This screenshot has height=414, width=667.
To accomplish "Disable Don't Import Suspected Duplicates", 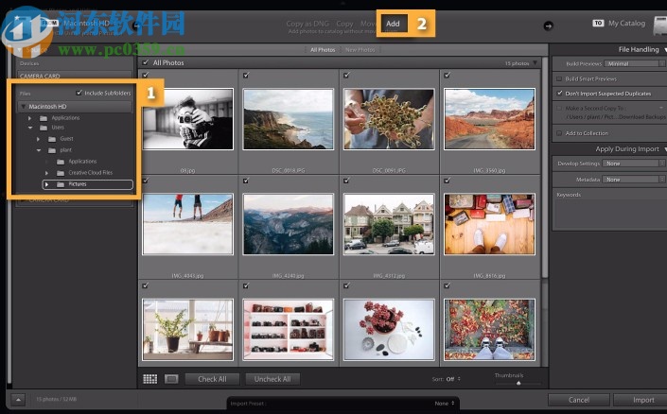I will 559,93.
